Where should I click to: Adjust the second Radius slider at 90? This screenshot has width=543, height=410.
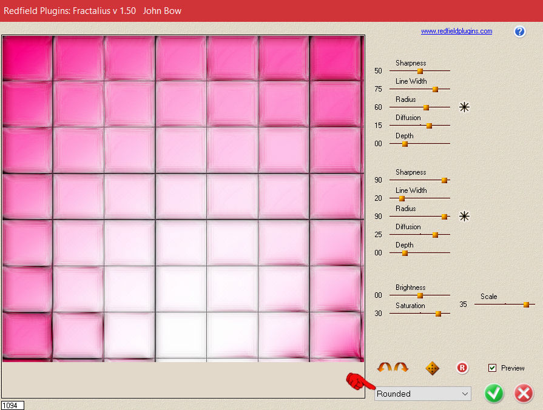click(444, 217)
